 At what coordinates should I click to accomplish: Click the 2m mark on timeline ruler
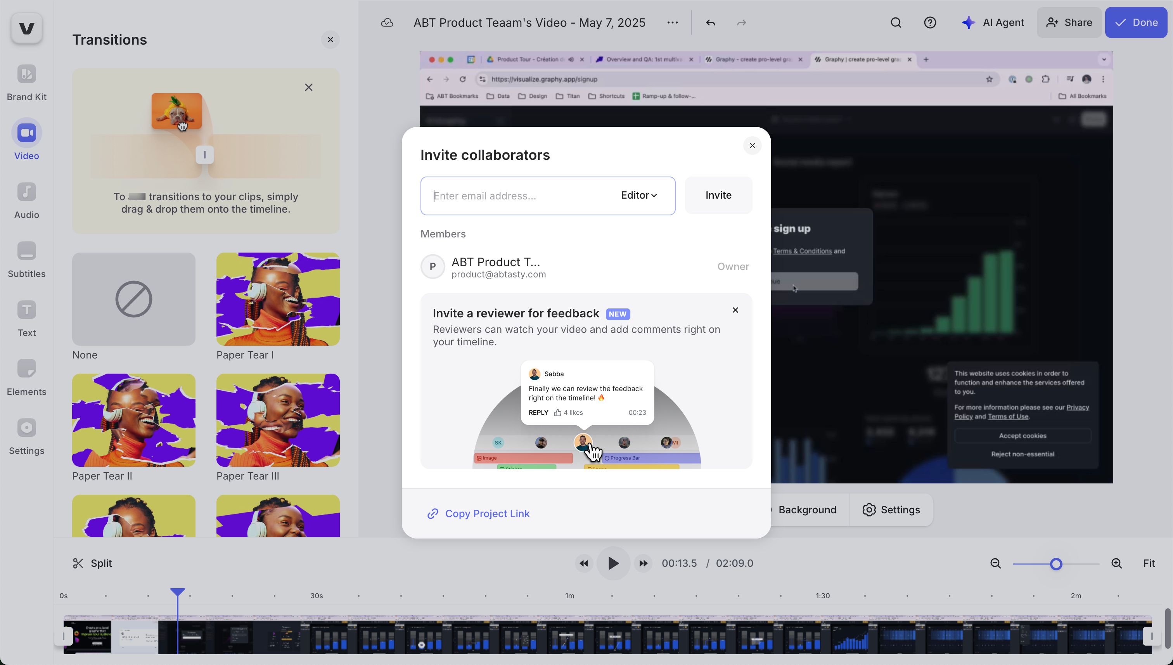(1076, 596)
